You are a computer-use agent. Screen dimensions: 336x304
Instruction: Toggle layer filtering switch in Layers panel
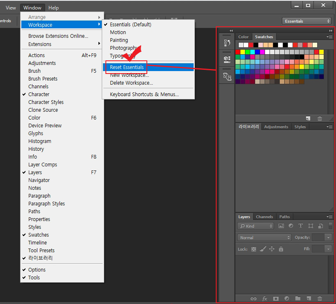pos(330,226)
